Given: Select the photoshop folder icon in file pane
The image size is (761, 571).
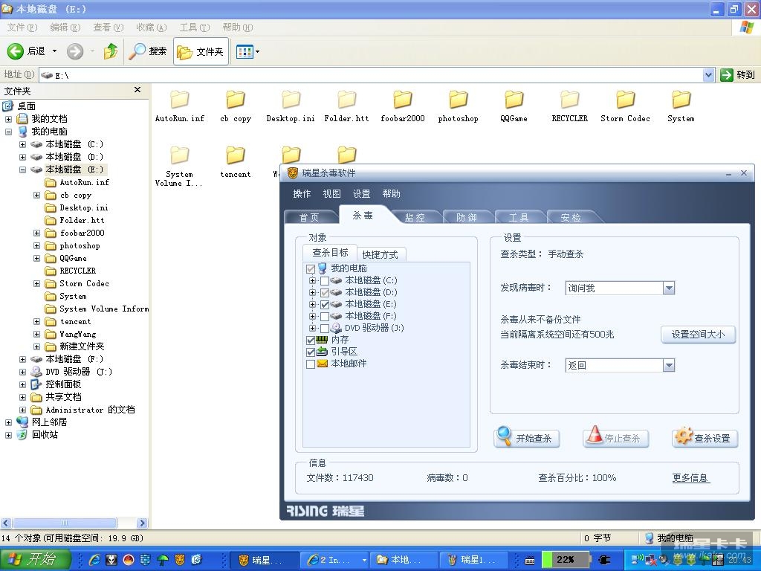Looking at the screenshot, I should point(458,100).
